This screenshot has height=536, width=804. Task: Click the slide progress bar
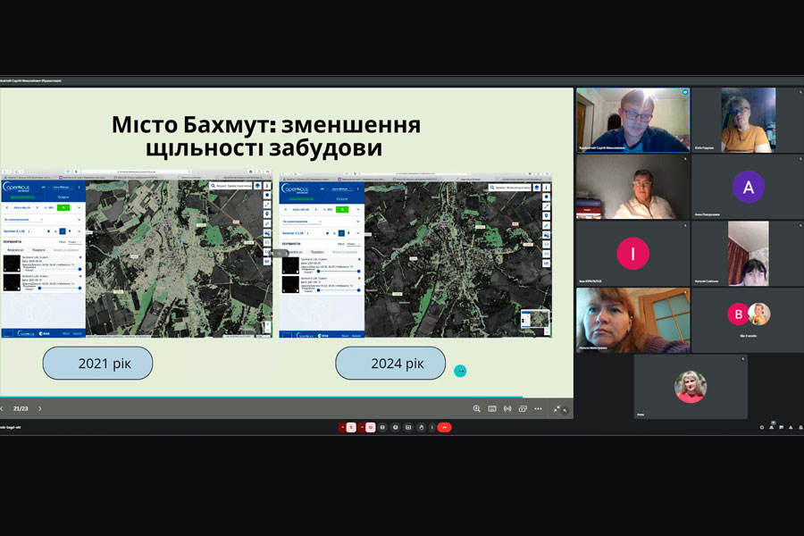click(x=287, y=397)
